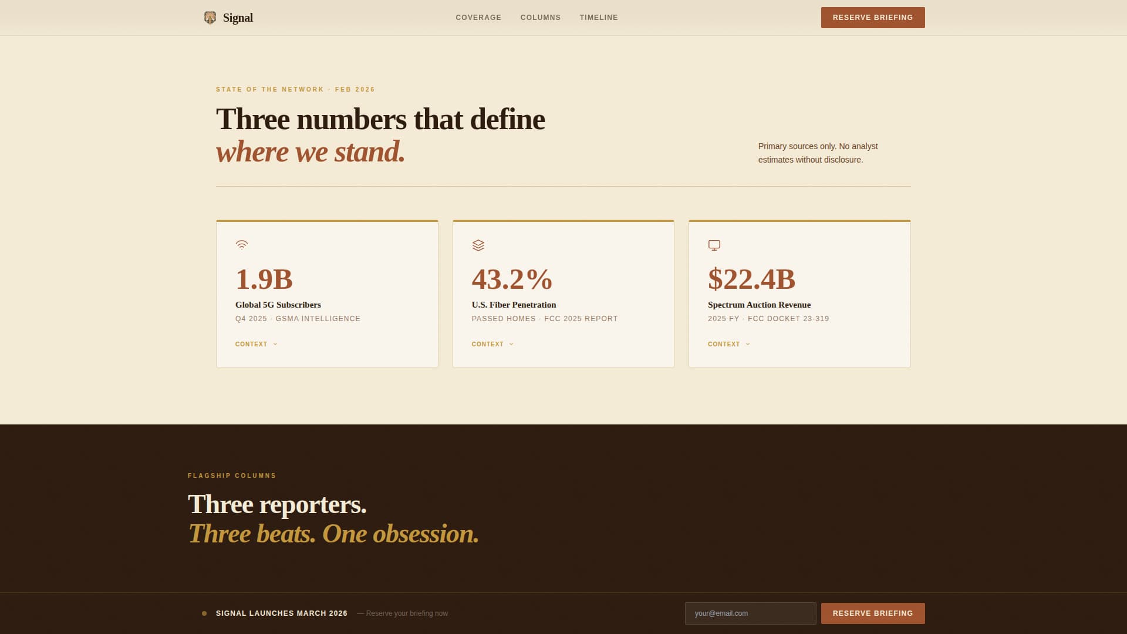
Task: Click the Spectrum Auction Revenue label
Action: point(760,305)
